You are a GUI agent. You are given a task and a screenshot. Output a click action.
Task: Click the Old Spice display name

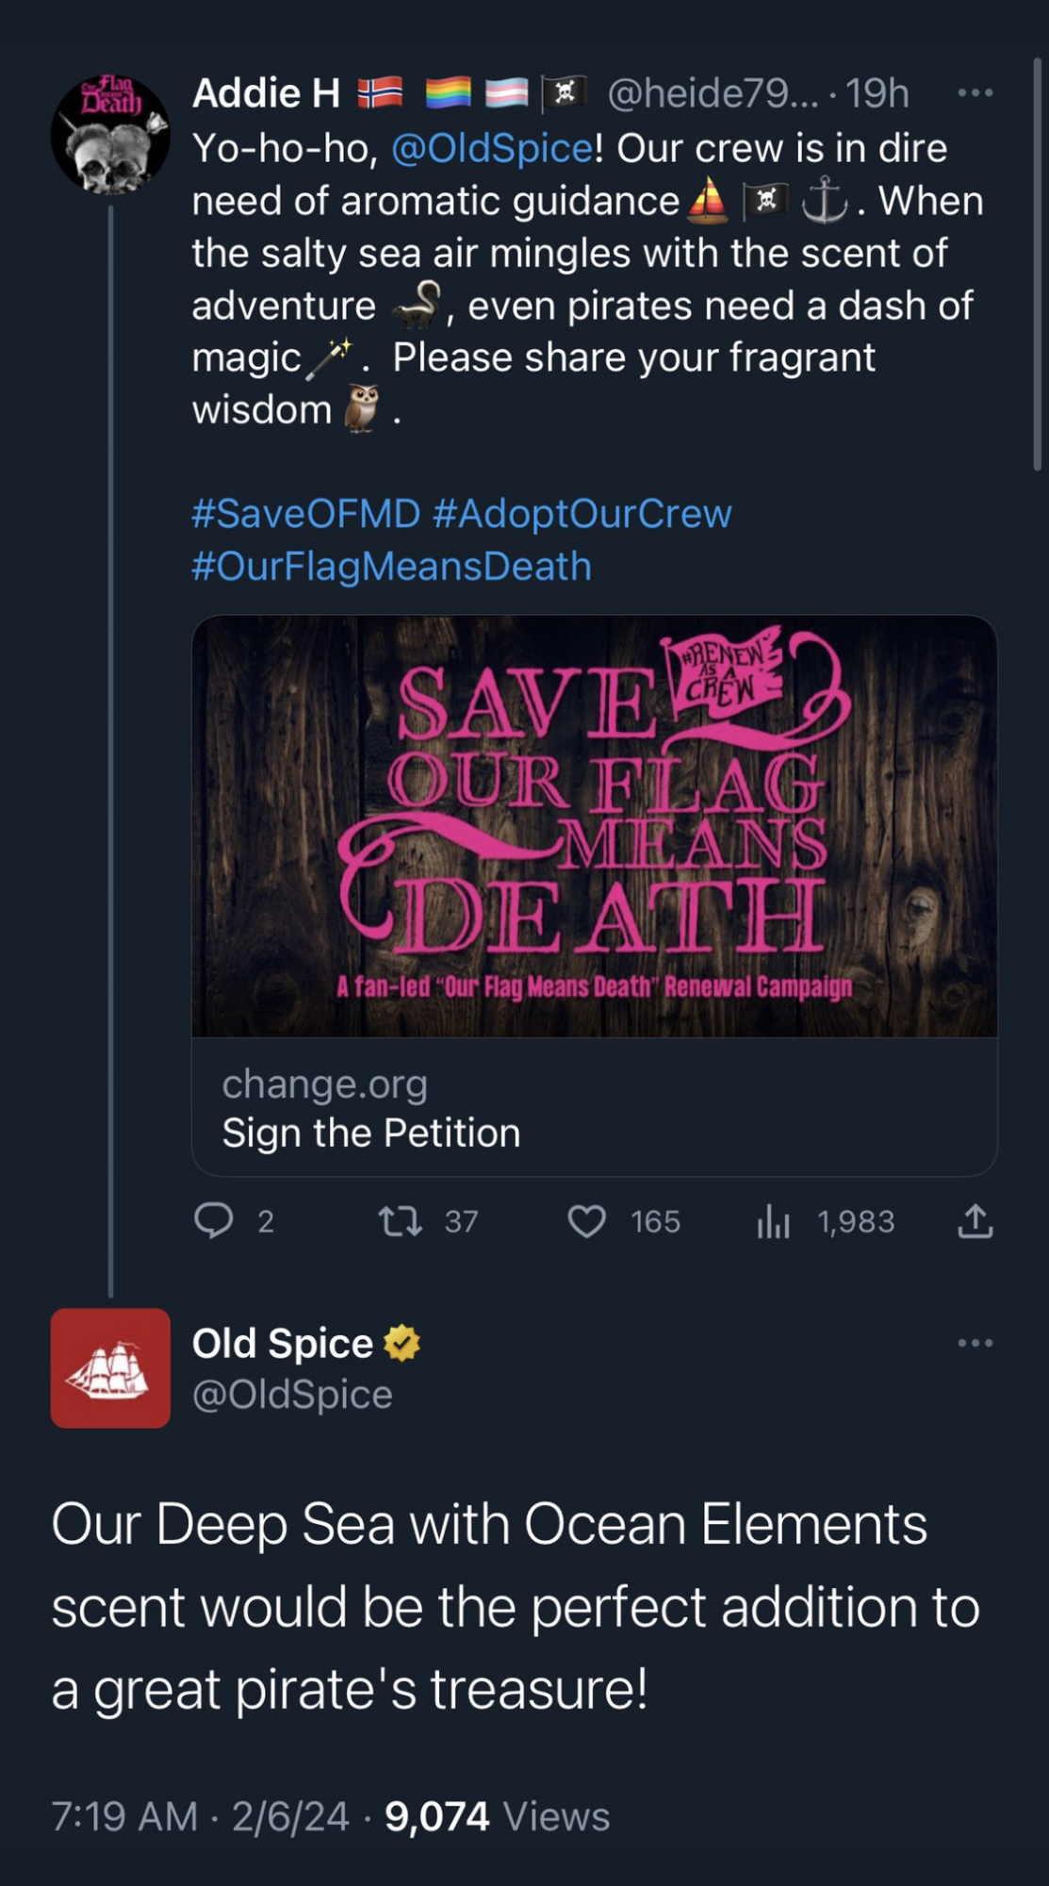click(282, 1343)
